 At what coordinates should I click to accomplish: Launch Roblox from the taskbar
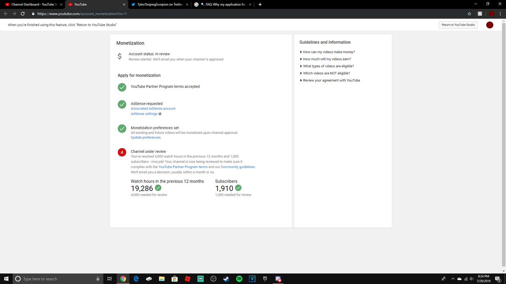pyautogui.click(x=187, y=279)
